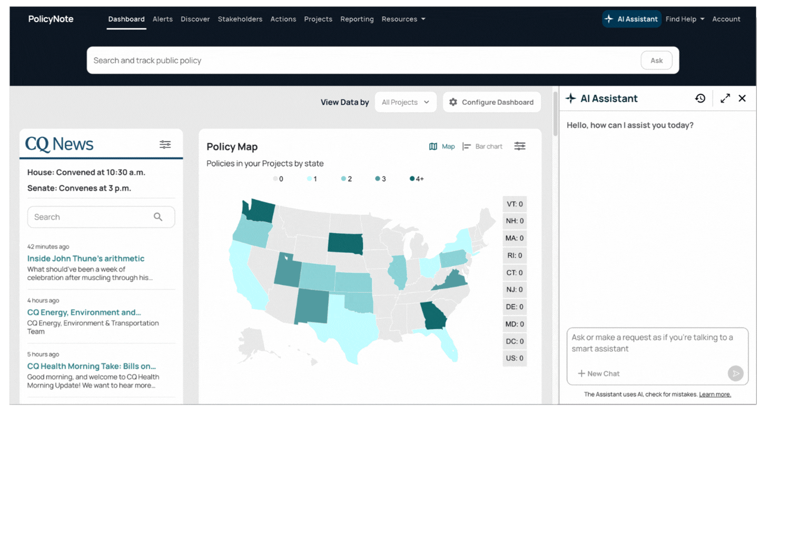Send the message with the arrow button

[736, 373]
